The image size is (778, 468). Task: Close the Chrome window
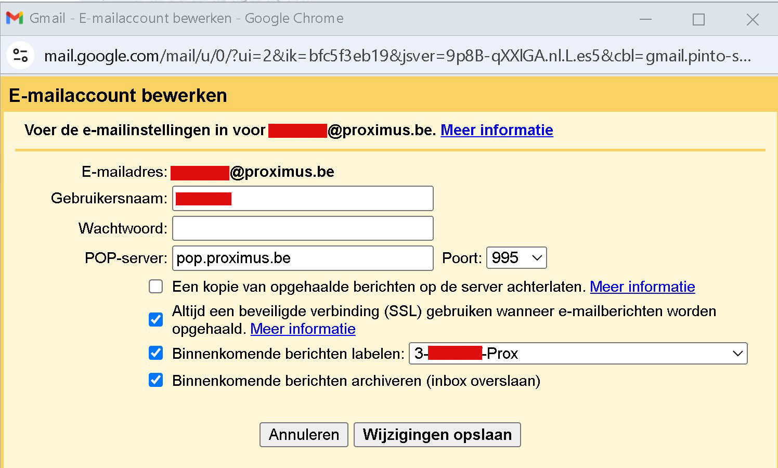point(753,19)
